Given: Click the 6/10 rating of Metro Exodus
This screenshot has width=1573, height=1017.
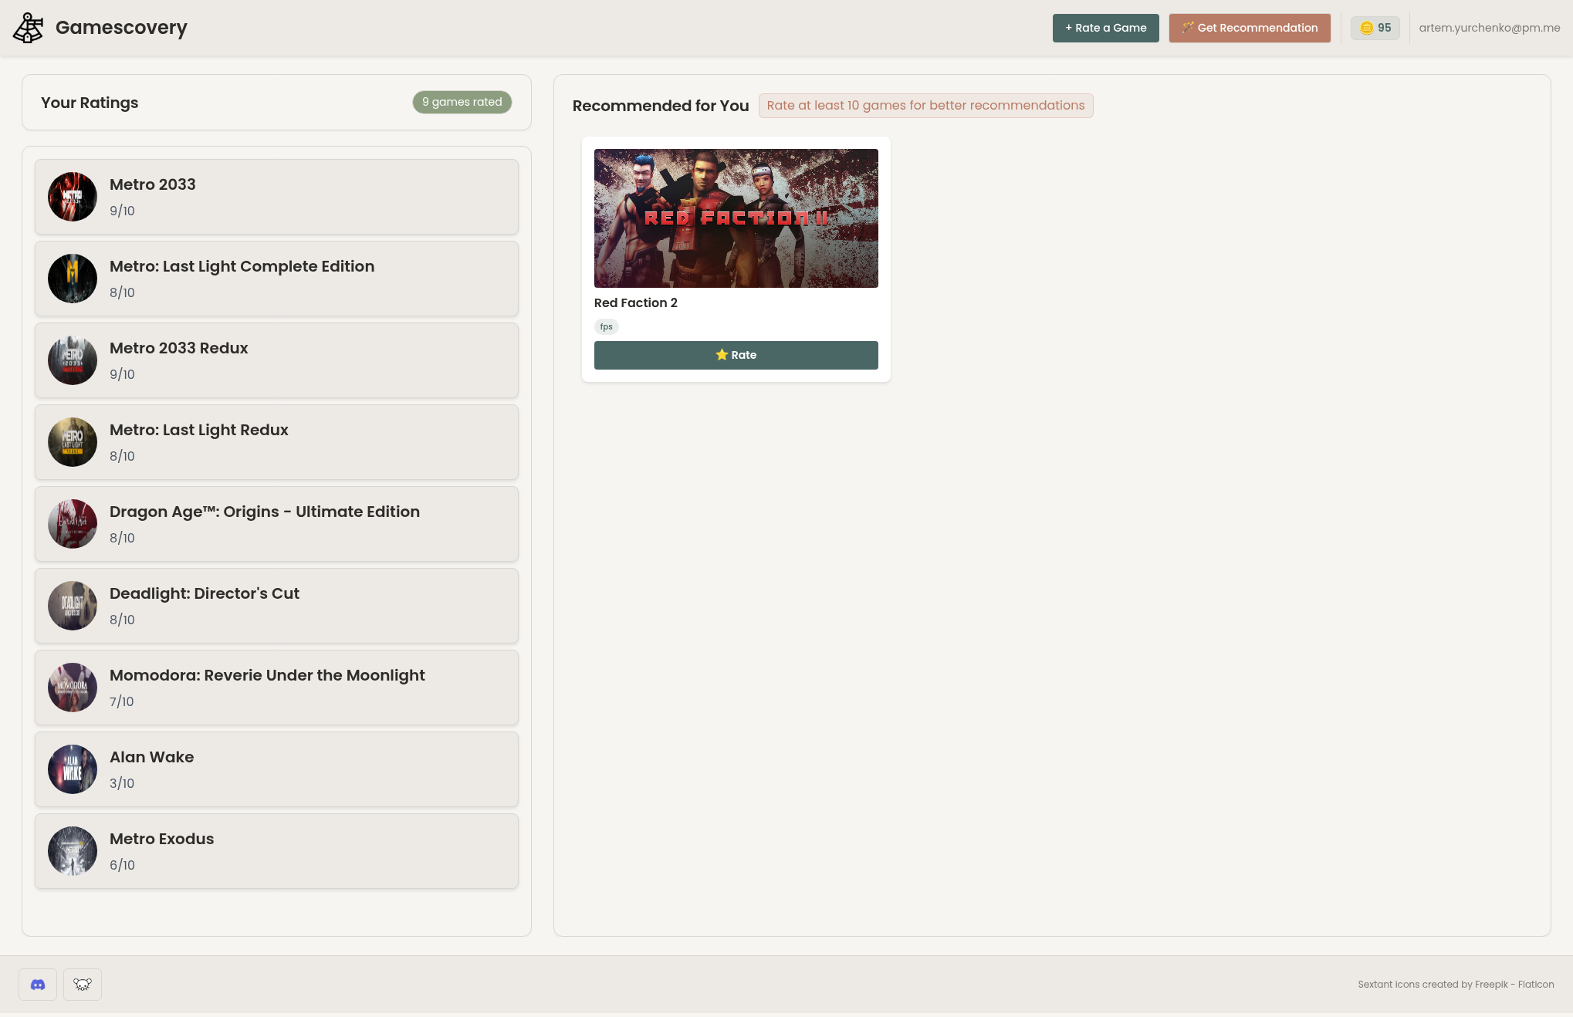Looking at the screenshot, I should (x=122, y=865).
